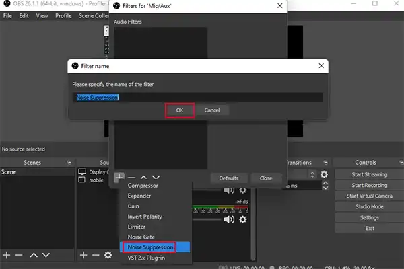Open the Profile menu
Image resolution: width=404 pixels, height=269 pixels.
63,16
